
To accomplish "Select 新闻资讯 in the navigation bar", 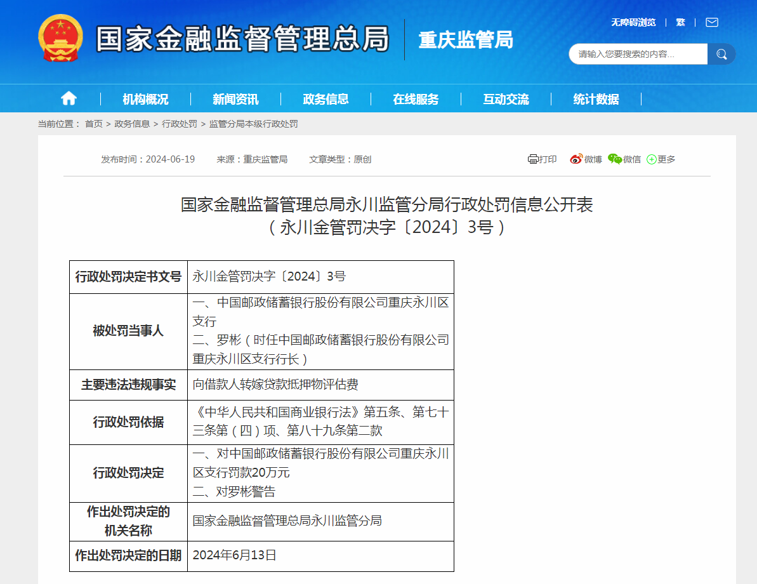I will tap(235, 98).
